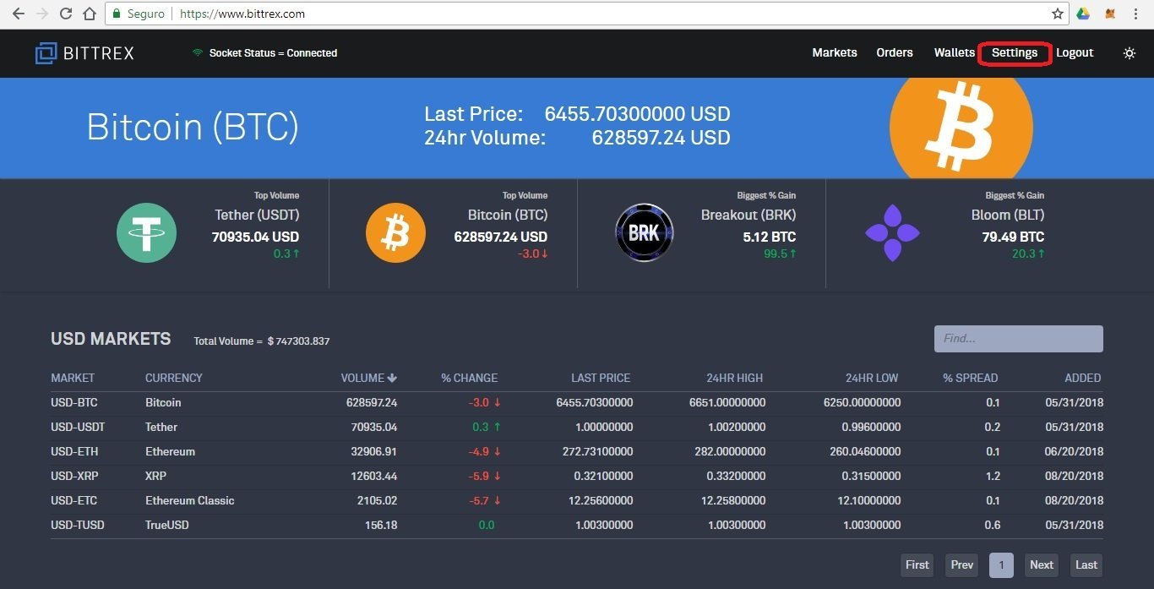
Task: Open the USD-ETH market row
Action: point(577,452)
